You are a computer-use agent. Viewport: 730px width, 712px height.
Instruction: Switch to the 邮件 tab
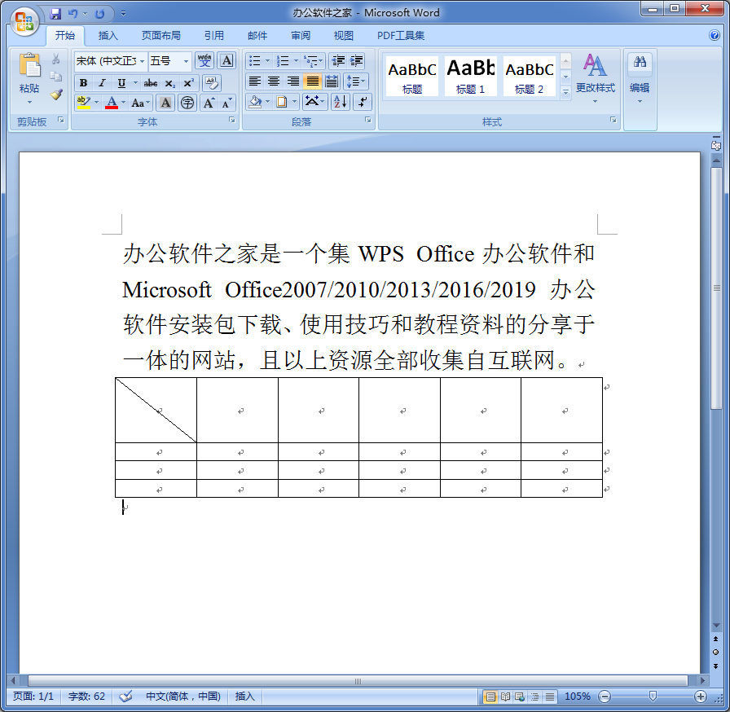coord(257,35)
